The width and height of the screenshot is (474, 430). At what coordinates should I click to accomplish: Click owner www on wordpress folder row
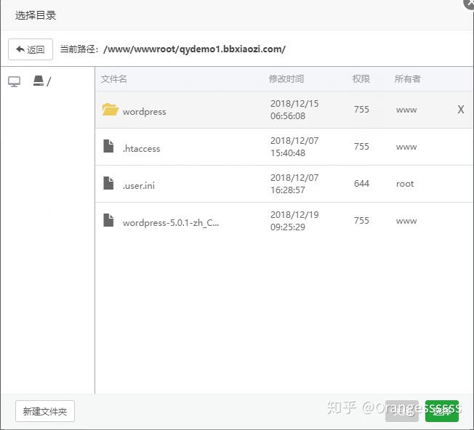406,110
